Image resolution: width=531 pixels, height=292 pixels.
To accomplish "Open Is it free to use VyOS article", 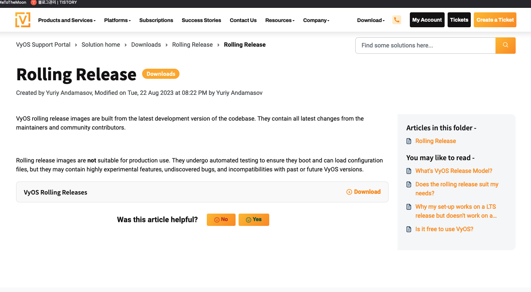I will point(444,229).
